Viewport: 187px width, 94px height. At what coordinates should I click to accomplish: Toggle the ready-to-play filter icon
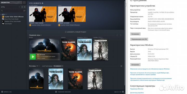25,7
